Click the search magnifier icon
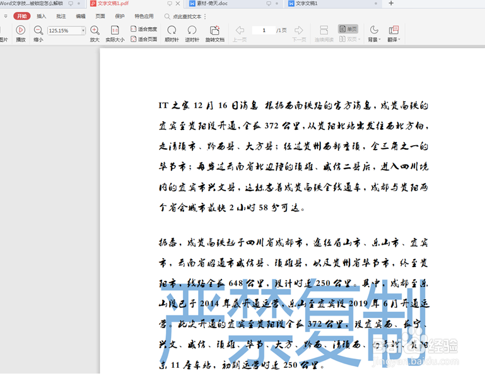Screen dimensions: 485x378 (167, 16)
